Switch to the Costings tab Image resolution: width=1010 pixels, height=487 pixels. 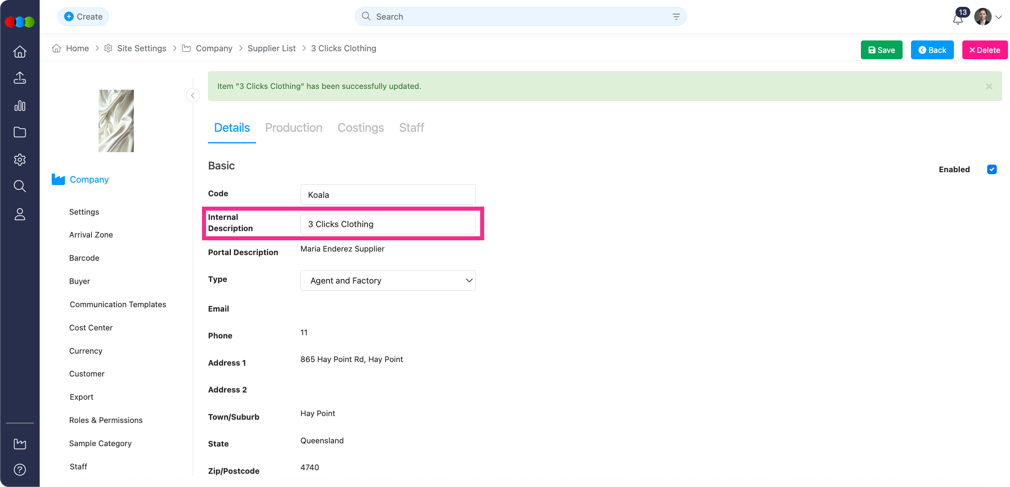(360, 128)
